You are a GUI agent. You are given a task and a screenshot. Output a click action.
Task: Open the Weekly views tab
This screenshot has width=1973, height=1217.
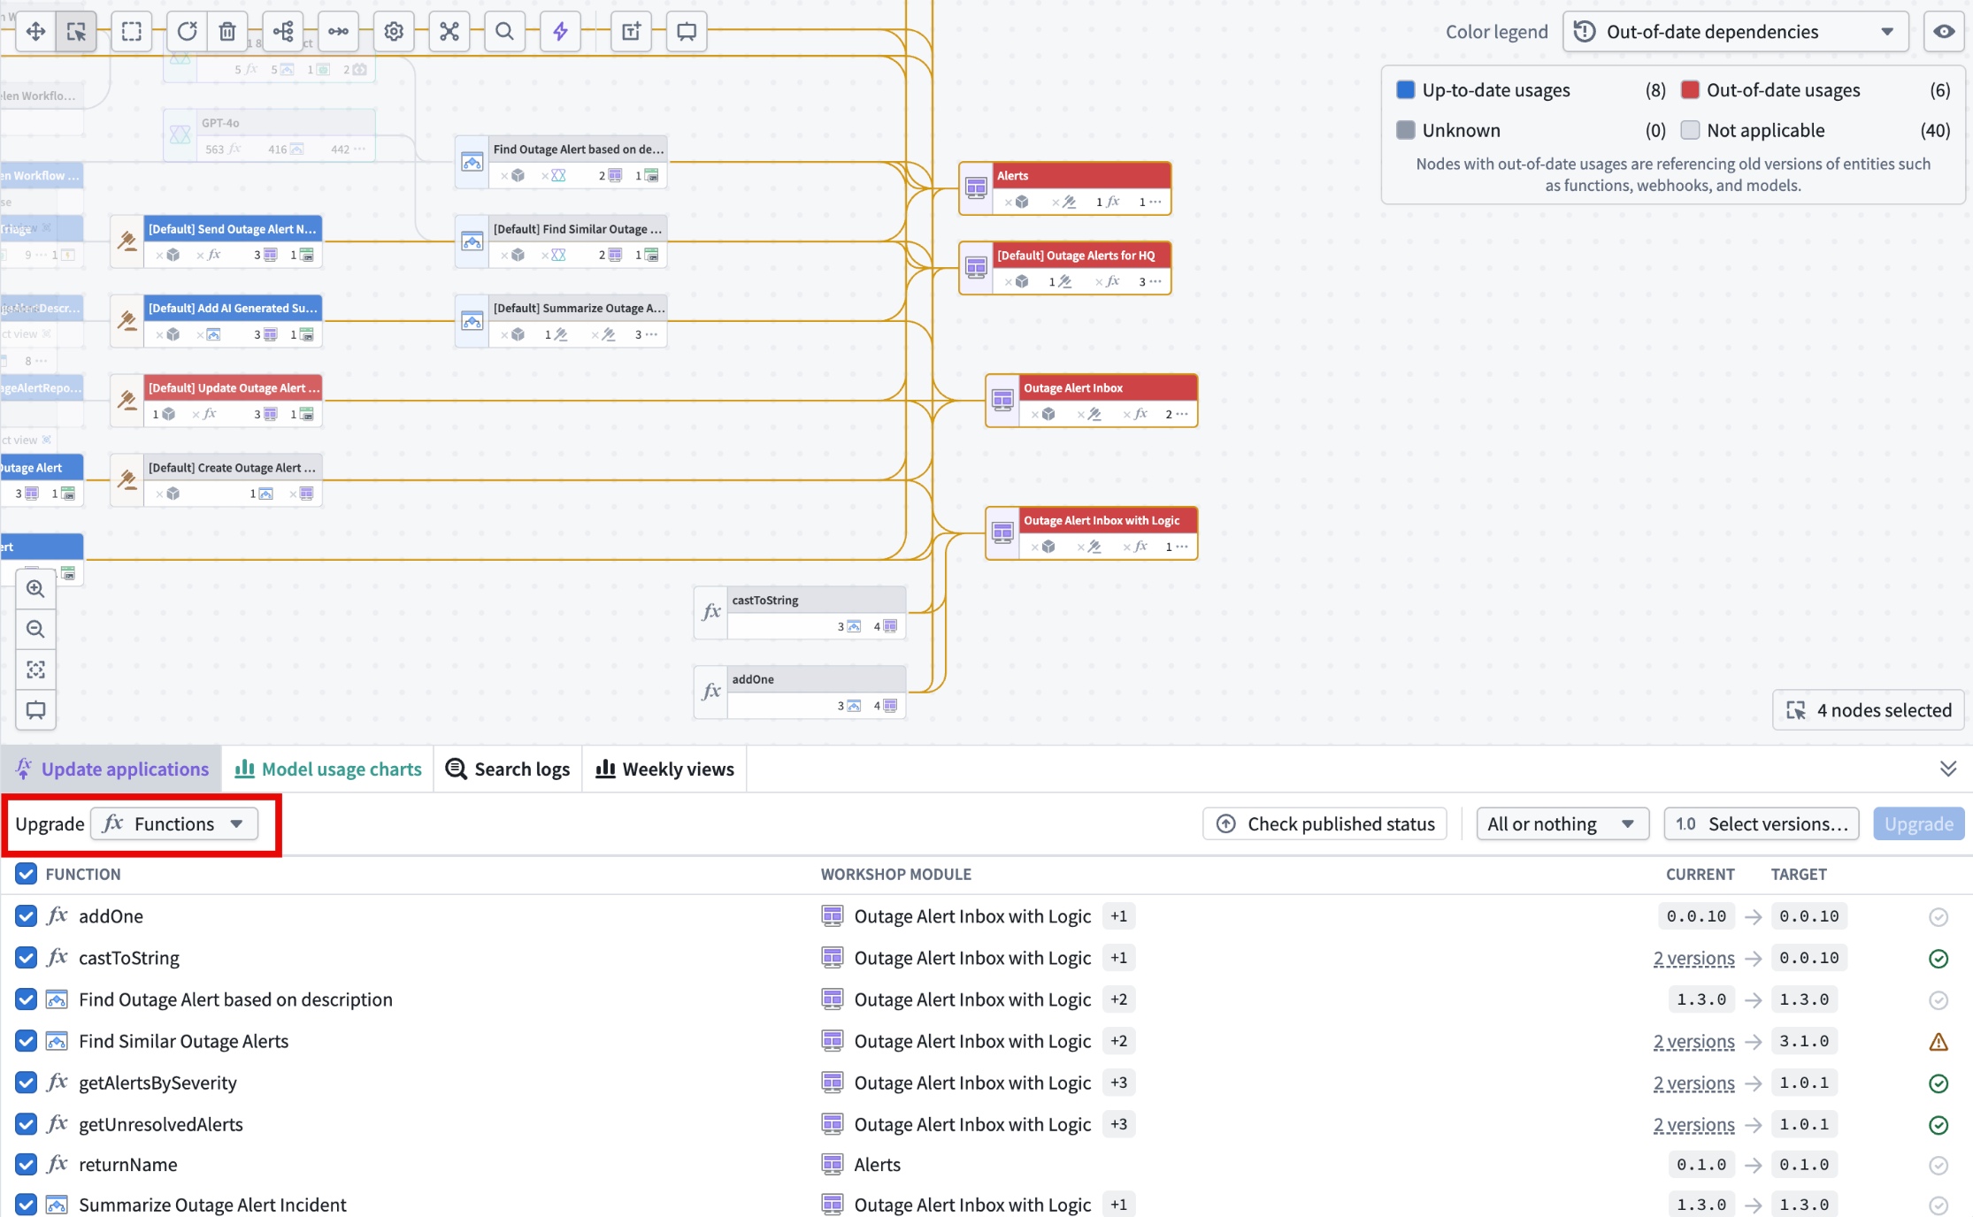[665, 769]
